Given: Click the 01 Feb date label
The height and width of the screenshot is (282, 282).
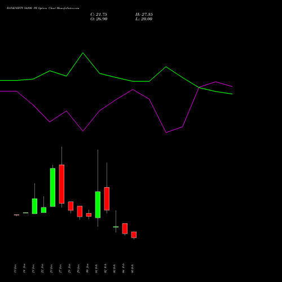Looking at the screenshot, I should tap(96, 268).
